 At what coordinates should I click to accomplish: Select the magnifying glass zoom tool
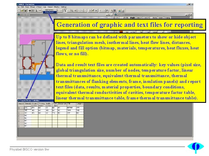(72, 11)
